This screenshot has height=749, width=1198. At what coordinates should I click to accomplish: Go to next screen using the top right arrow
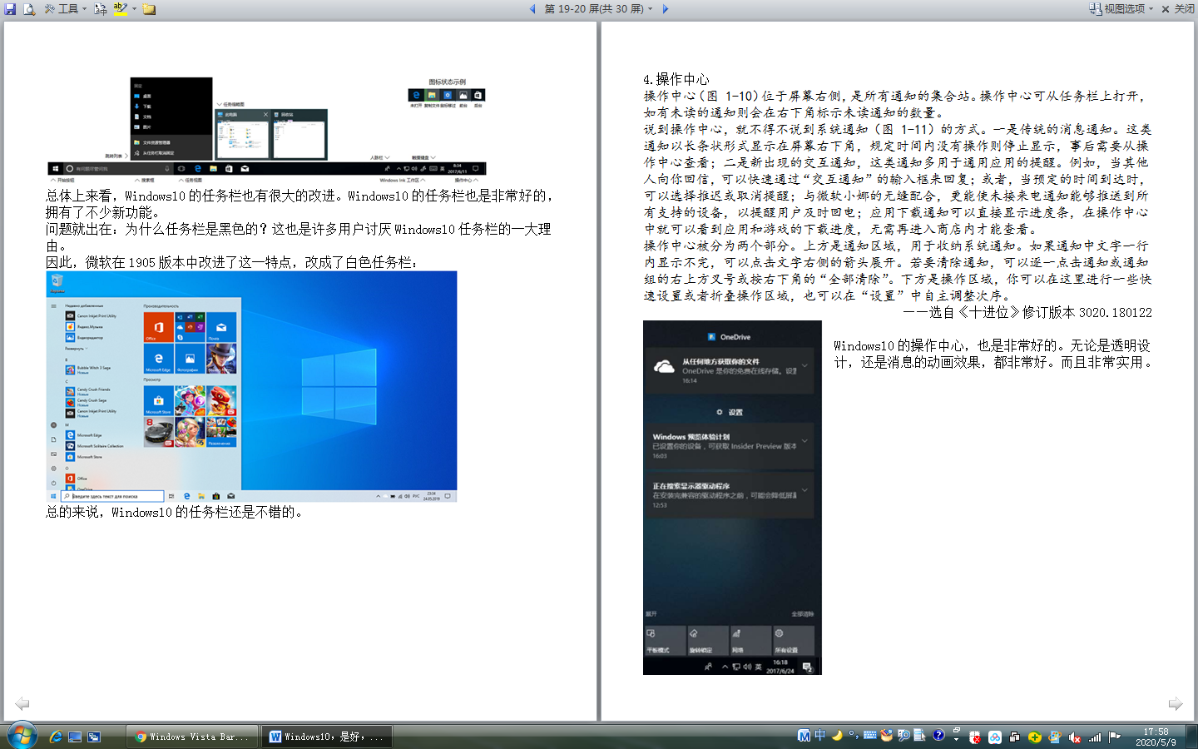click(665, 9)
